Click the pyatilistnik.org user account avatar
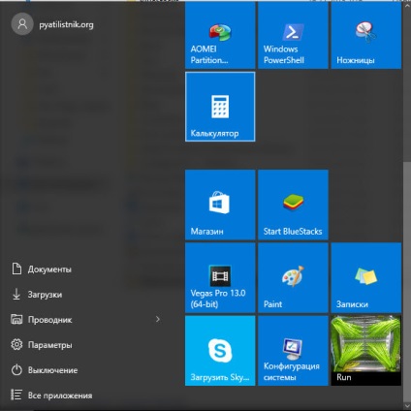The width and height of the screenshot is (411, 411). (x=22, y=24)
